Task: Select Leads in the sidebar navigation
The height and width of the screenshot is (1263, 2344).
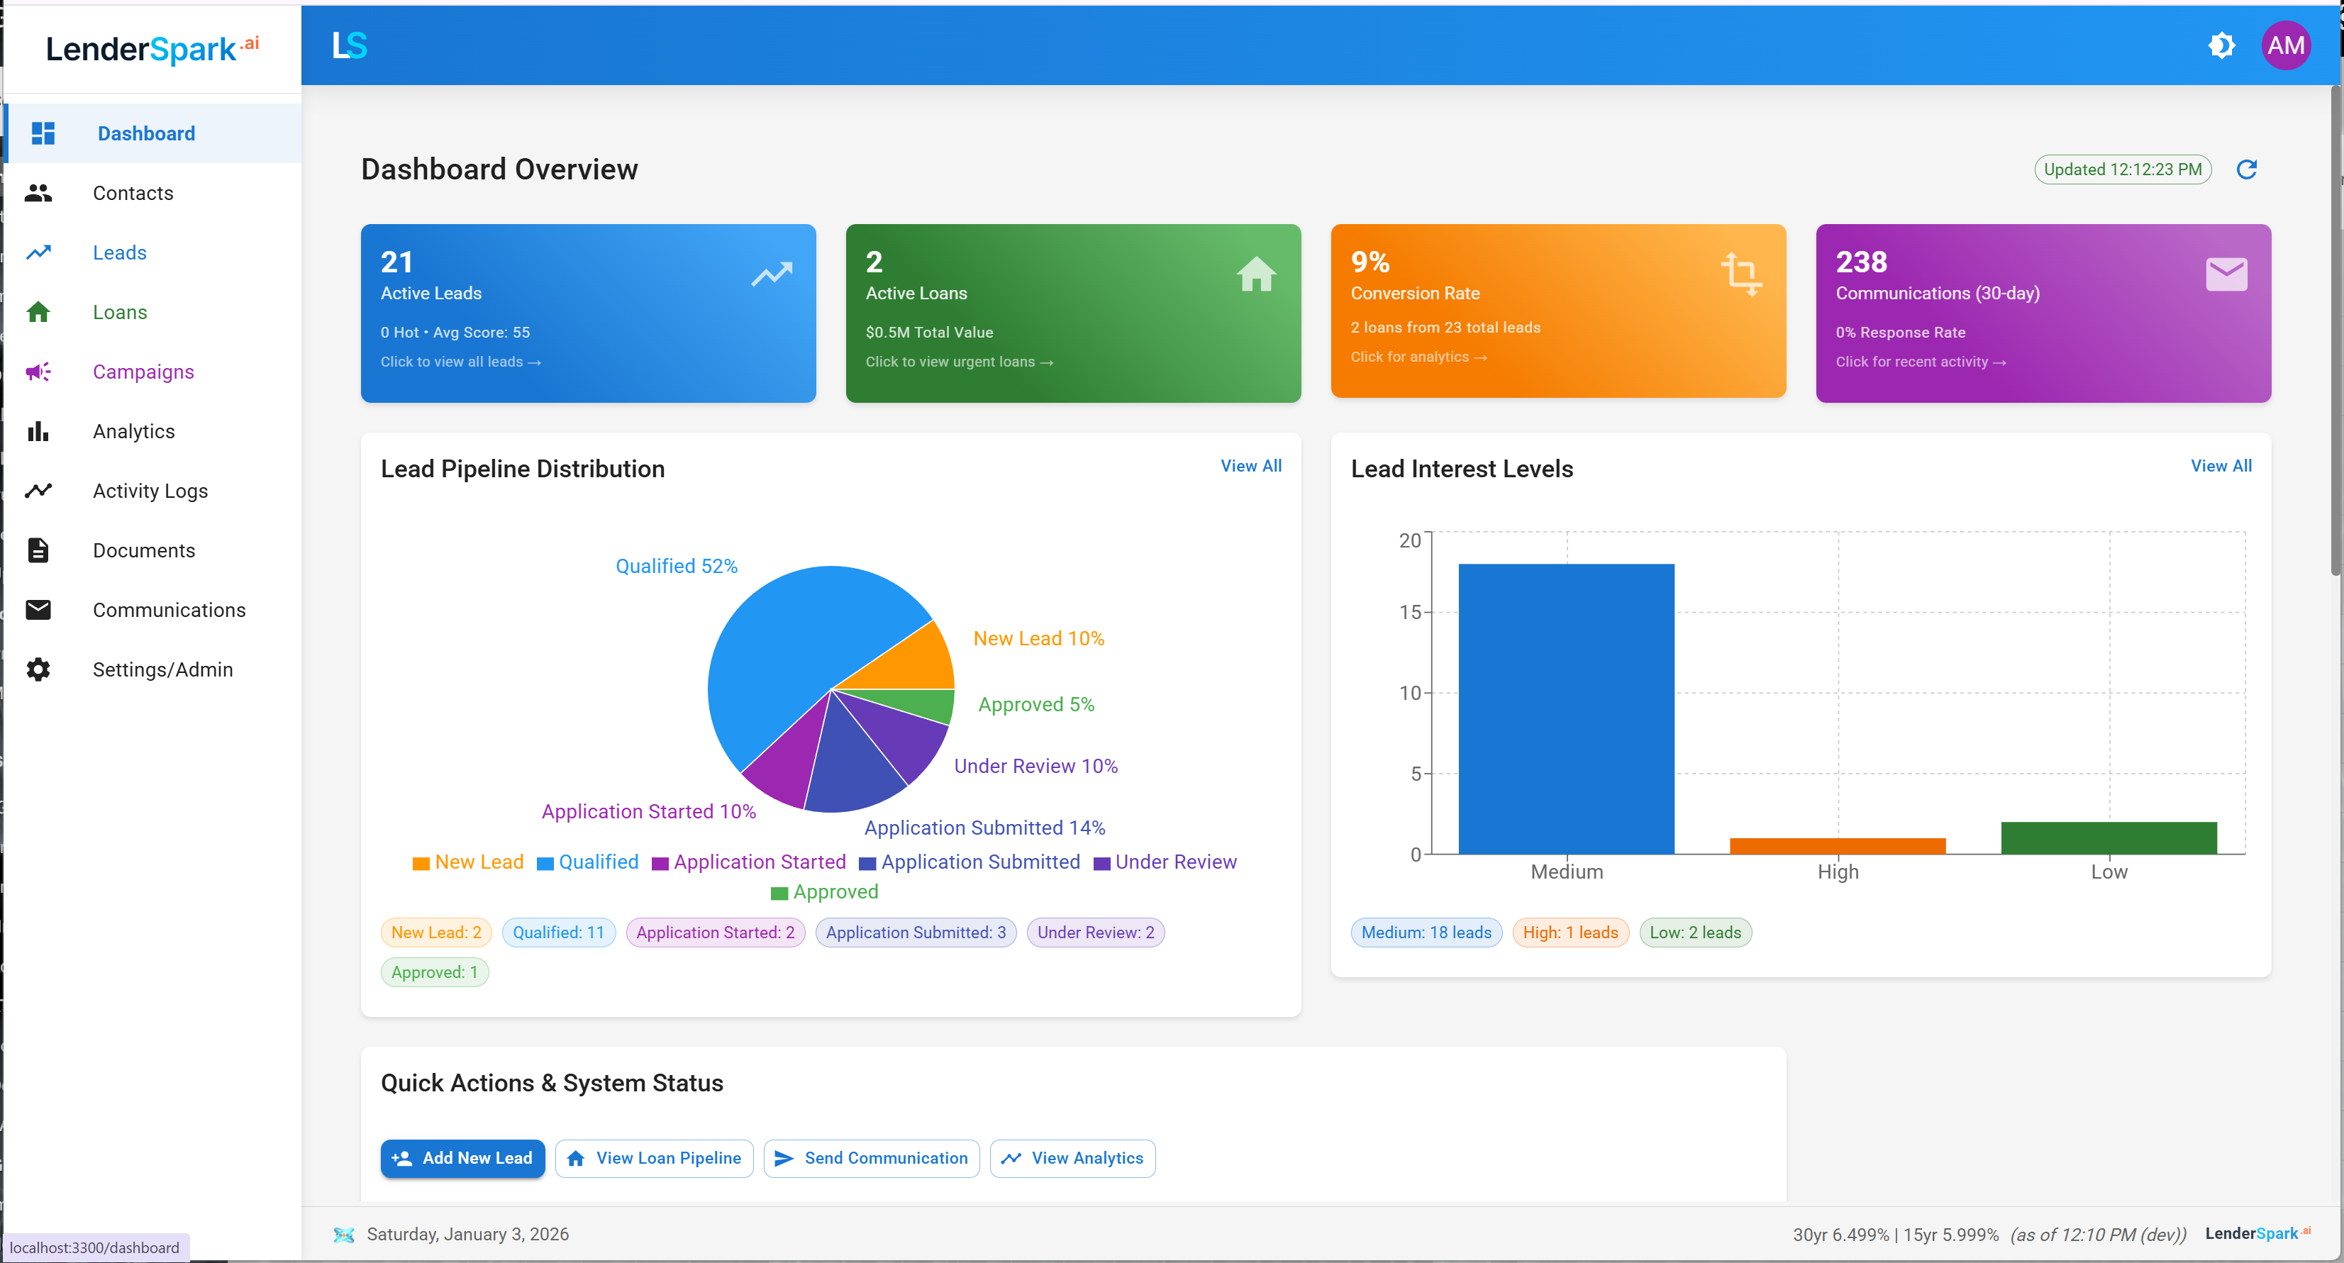Action: (119, 252)
